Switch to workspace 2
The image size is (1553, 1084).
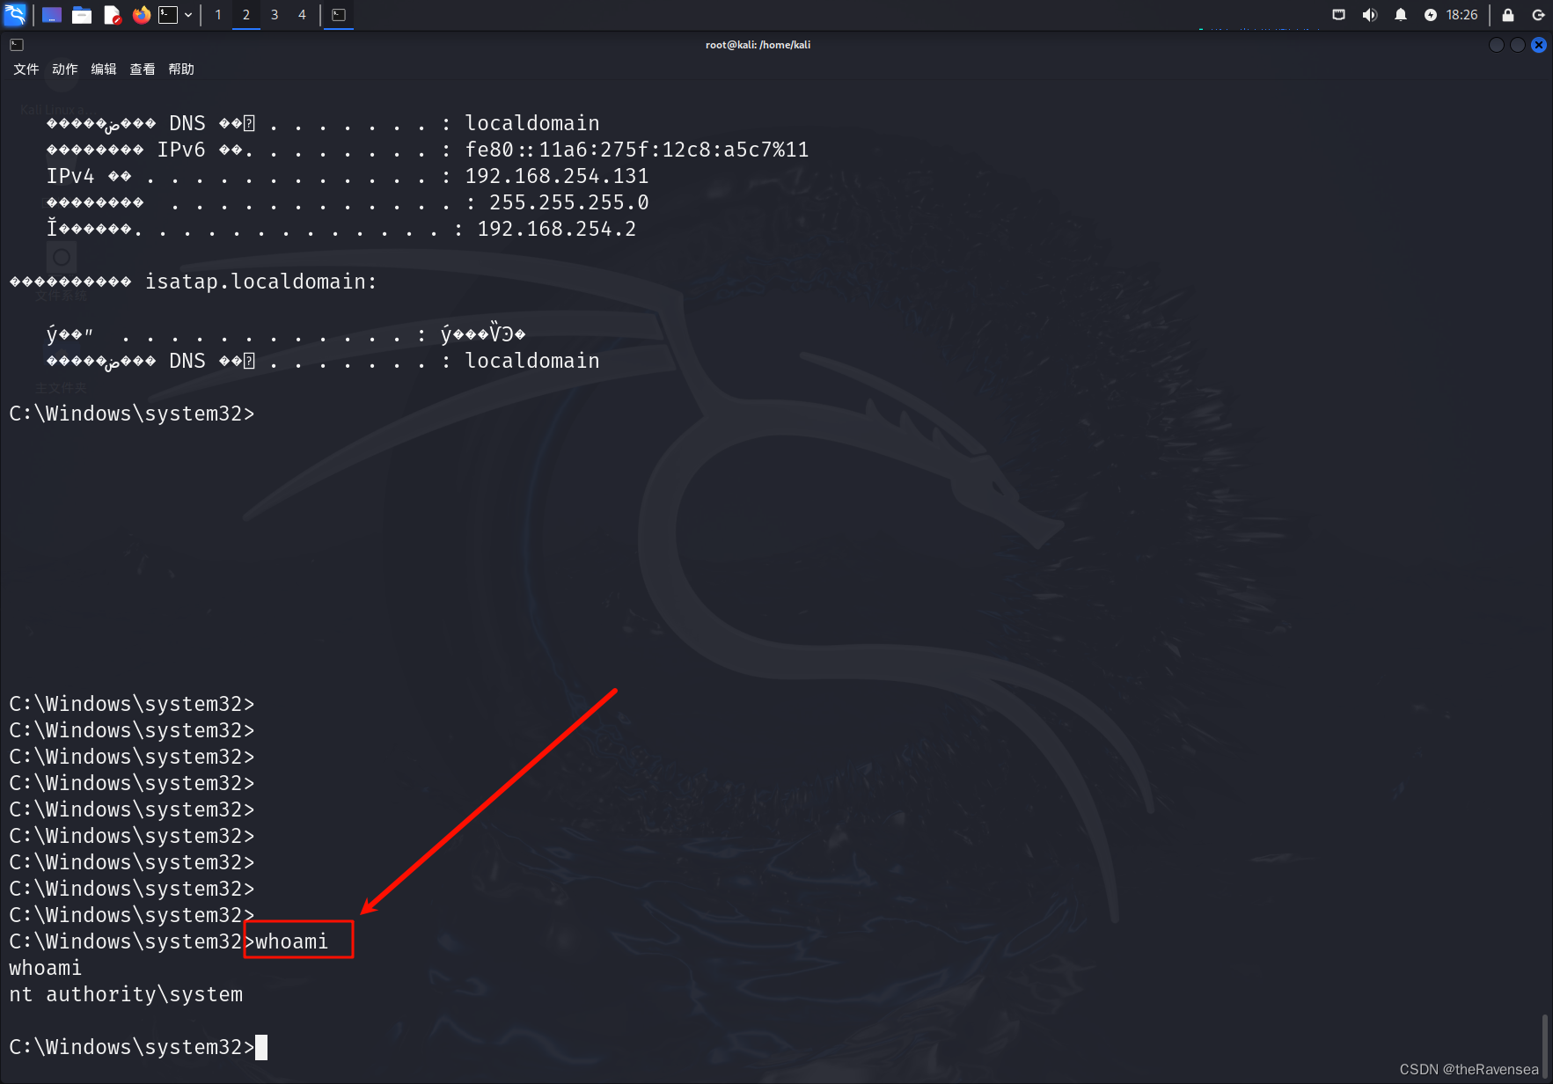click(x=246, y=15)
